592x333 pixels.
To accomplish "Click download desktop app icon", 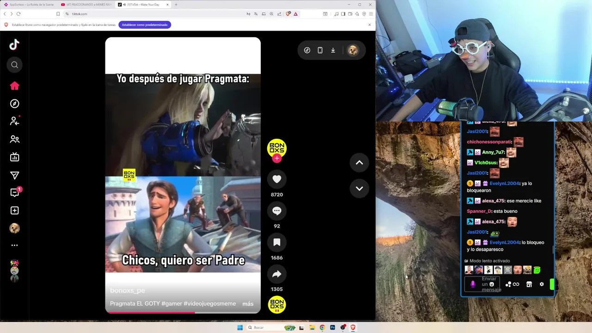I will (333, 50).
